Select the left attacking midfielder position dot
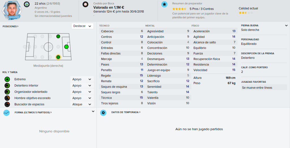 coord(58,37)
